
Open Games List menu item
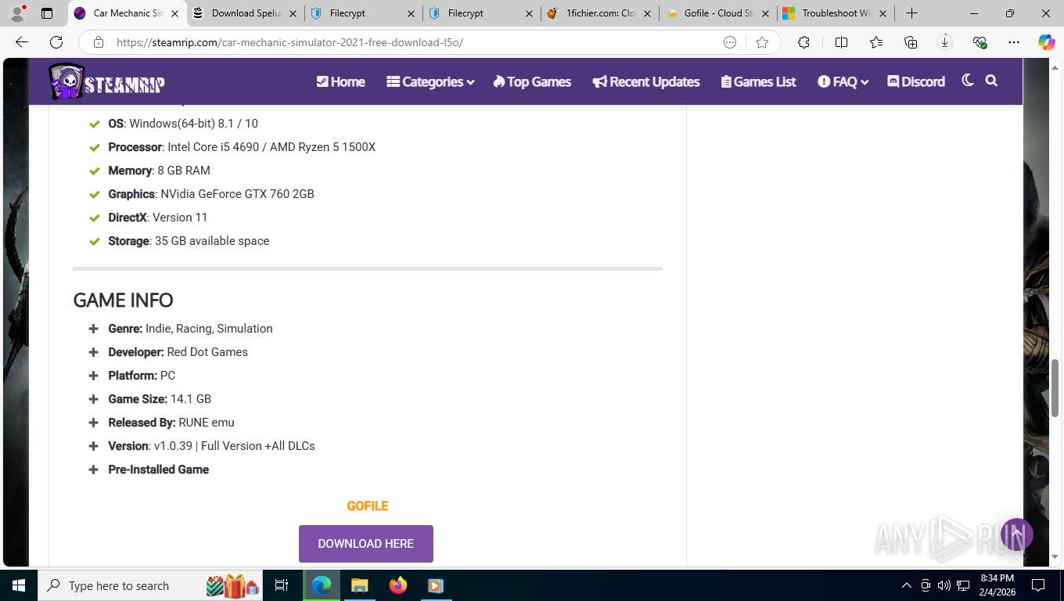pos(758,81)
